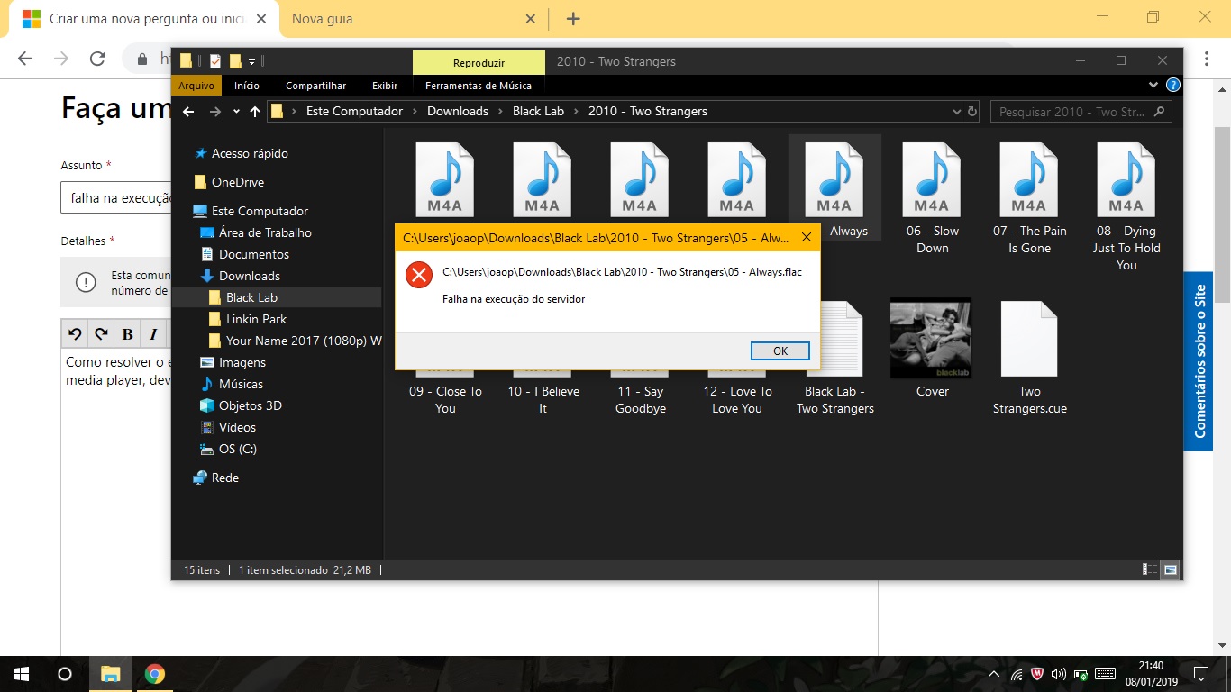Screen dimensions: 1231x692
Task: Open Downloads in sidebar tree
Action: pyautogui.click(x=250, y=276)
